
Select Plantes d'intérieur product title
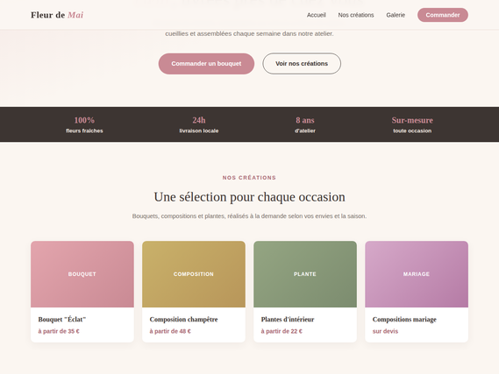click(288, 320)
